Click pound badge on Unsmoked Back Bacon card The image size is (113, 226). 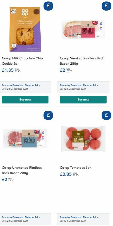click(x=48, y=115)
